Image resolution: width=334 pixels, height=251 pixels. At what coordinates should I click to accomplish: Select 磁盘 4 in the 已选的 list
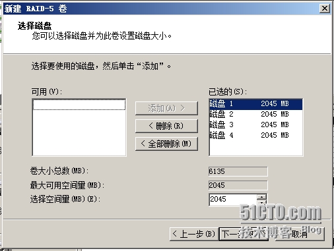[x=256, y=135]
